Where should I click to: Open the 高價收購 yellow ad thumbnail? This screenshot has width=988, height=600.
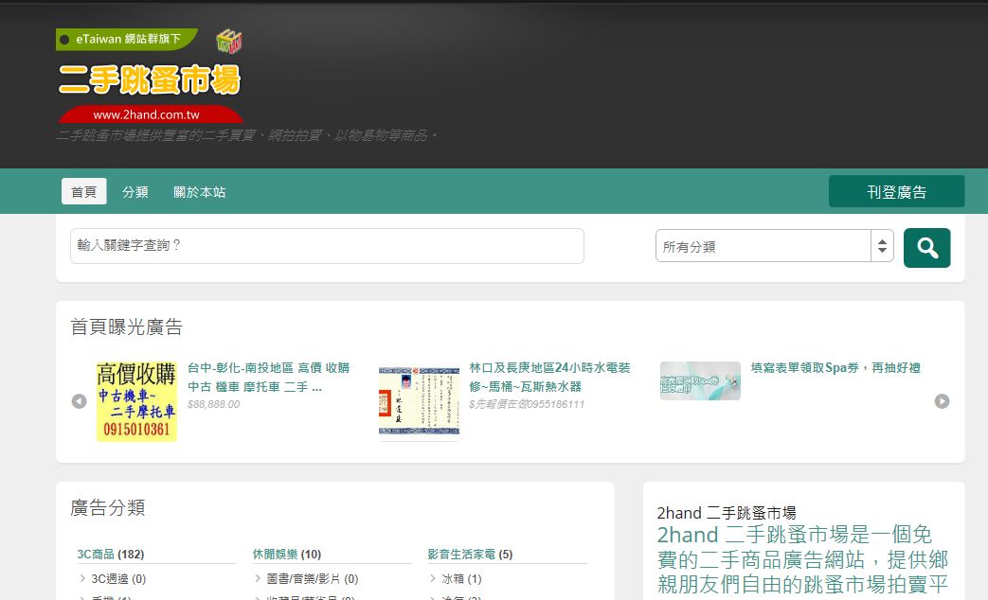click(x=136, y=401)
